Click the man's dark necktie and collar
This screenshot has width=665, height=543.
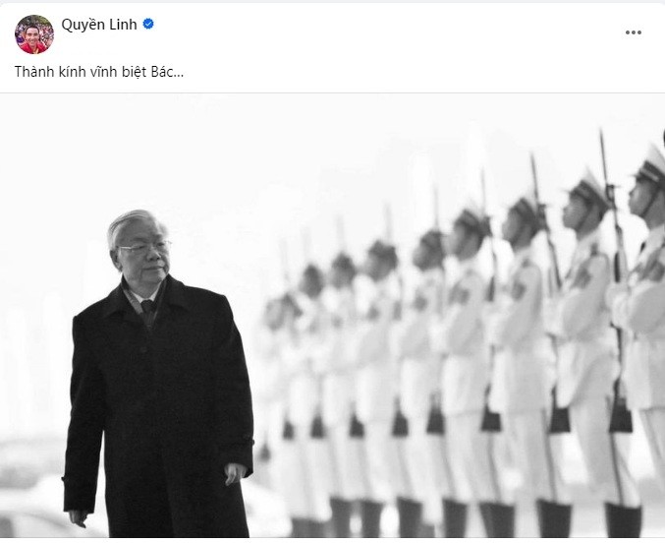click(x=147, y=305)
